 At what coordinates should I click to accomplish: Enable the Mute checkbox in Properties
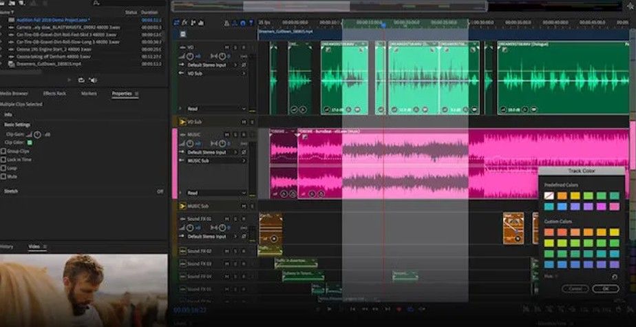point(3,176)
